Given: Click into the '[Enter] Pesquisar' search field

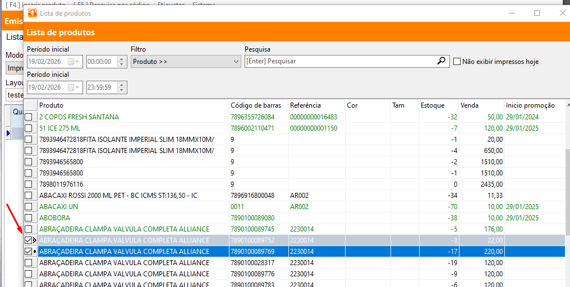Looking at the screenshot, I should [x=337, y=61].
